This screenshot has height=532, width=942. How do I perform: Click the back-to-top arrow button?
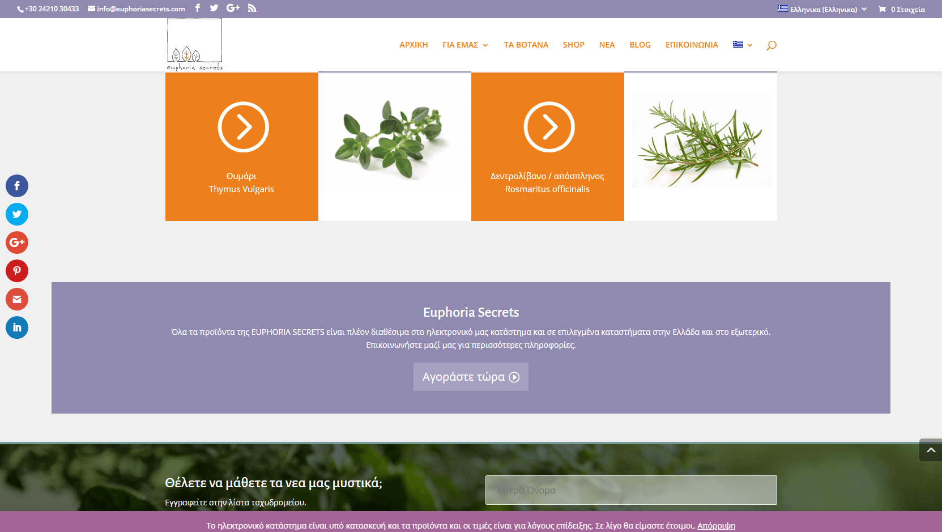click(931, 450)
